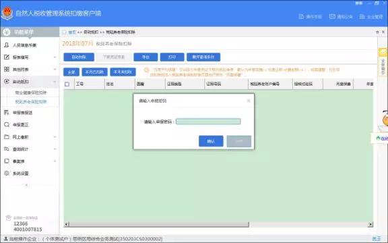Viewport: 388px width, 243px height.
Task: Click the scrollbar right arrow below table
Action: (x=370, y=224)
